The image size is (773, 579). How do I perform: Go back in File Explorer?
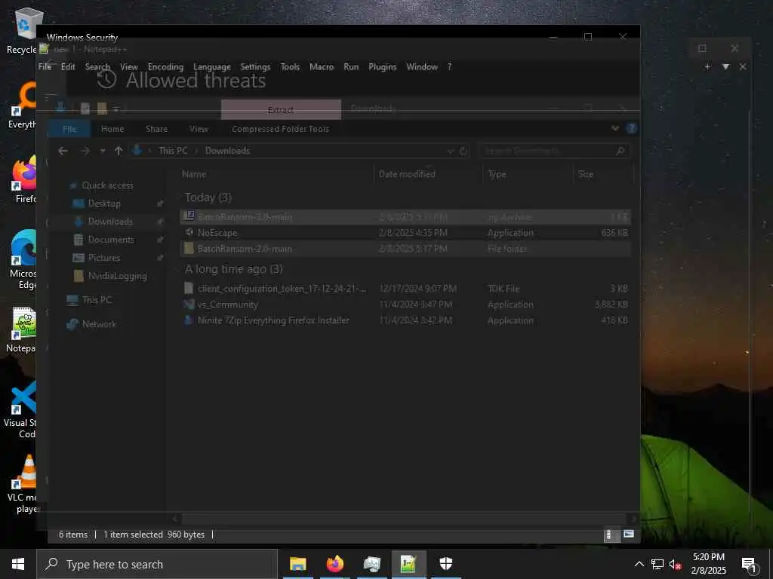point(63,151)
